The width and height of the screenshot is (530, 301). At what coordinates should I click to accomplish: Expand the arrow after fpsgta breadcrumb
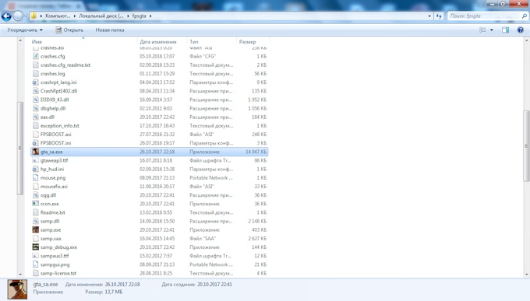[150, 16]
